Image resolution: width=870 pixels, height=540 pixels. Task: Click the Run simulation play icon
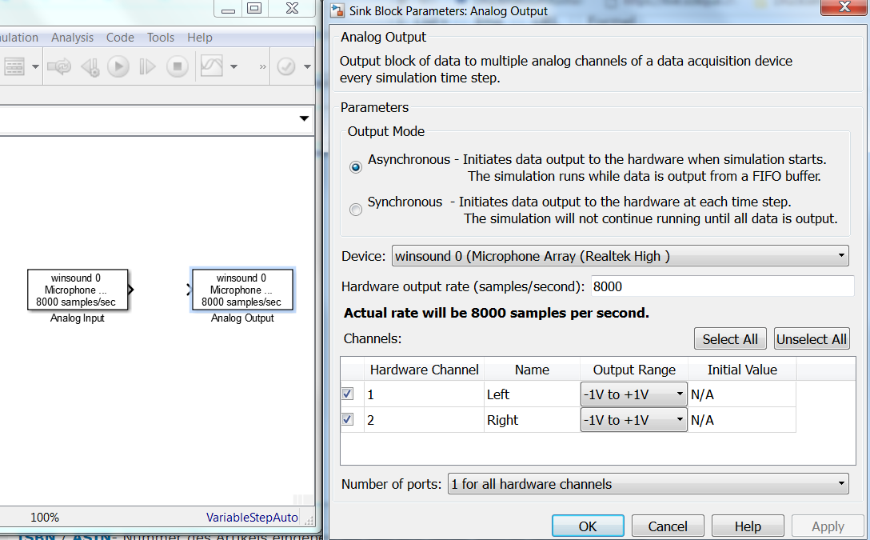click(118, 67)
